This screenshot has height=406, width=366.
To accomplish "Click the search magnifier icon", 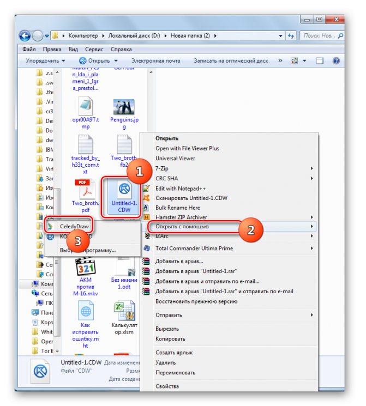I will pos(340,35).
